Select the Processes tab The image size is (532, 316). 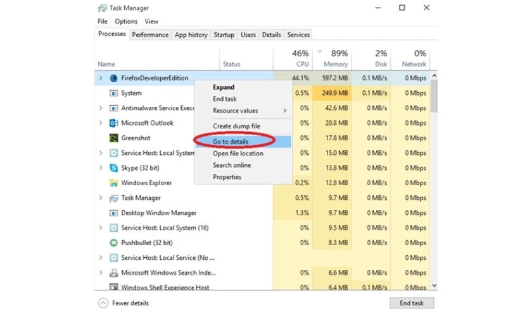tap(111, 34)
